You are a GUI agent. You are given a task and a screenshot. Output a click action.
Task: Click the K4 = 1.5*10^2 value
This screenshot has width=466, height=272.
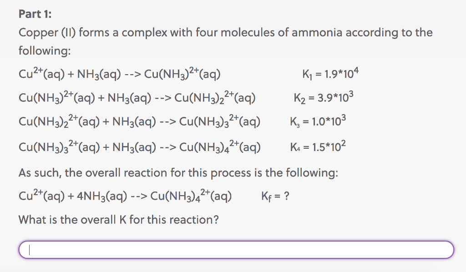point(318,146)
